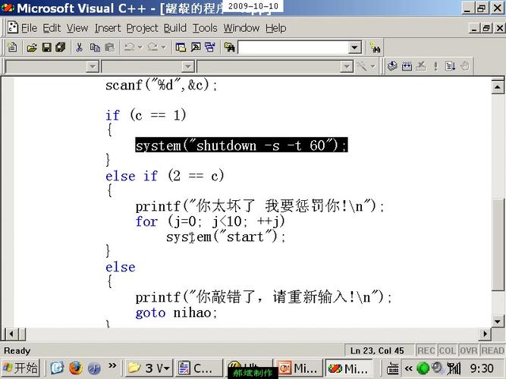Click the Go debug toolbar icon
This screenshot has width=506, height=379.
coord(450,67)
